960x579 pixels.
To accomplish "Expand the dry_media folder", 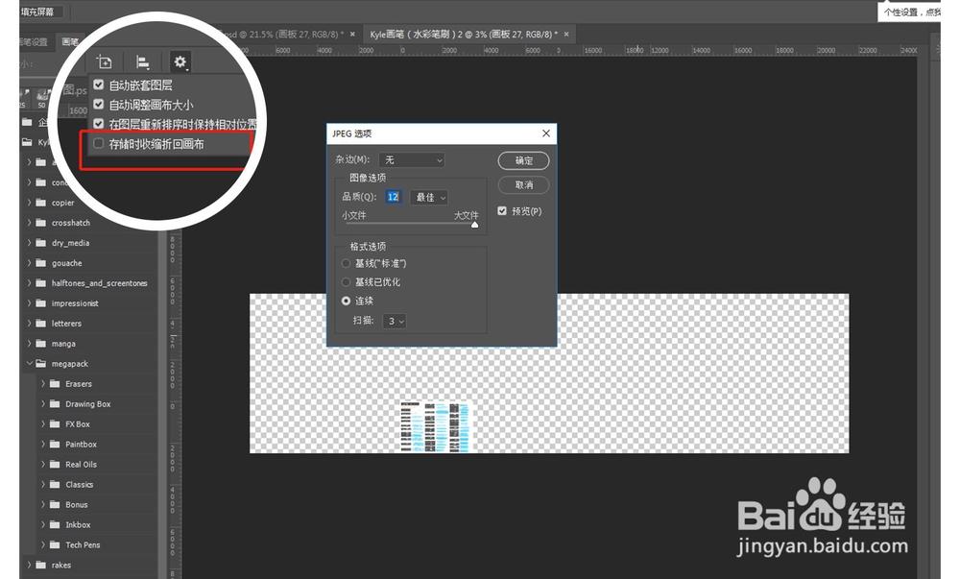I will point(29,243).
